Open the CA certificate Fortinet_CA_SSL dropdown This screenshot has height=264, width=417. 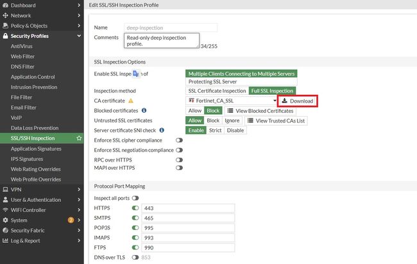click(231, 101)
